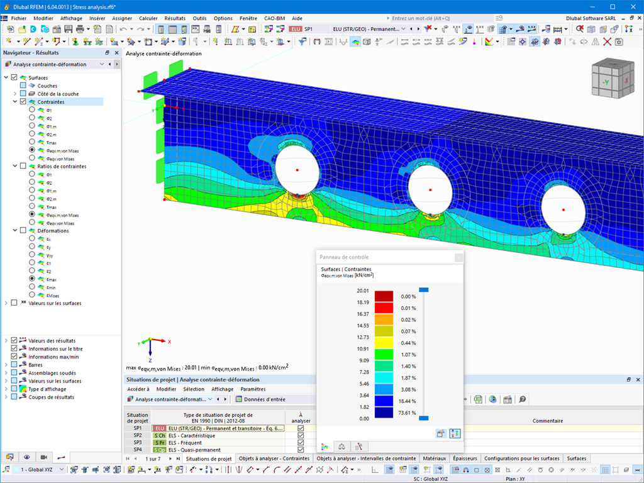Screen dimensions: 644x483
Task: Click the color scale options button in panel
Action: click(455, 434)
